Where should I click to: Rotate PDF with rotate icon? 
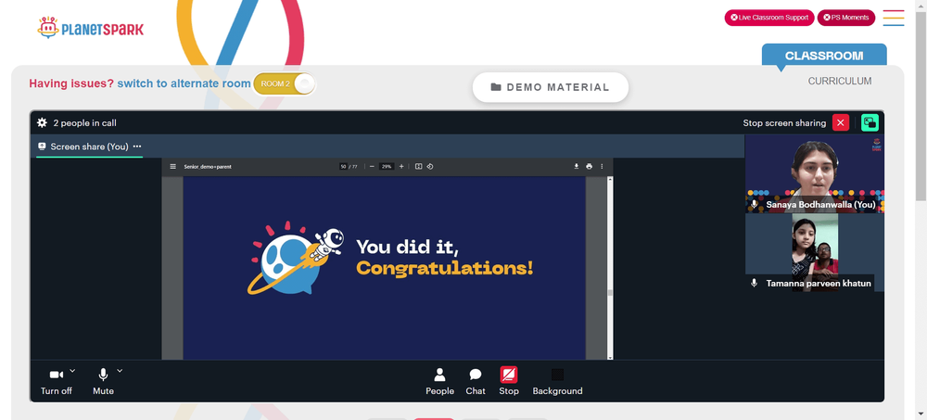[x=430, y=167]
